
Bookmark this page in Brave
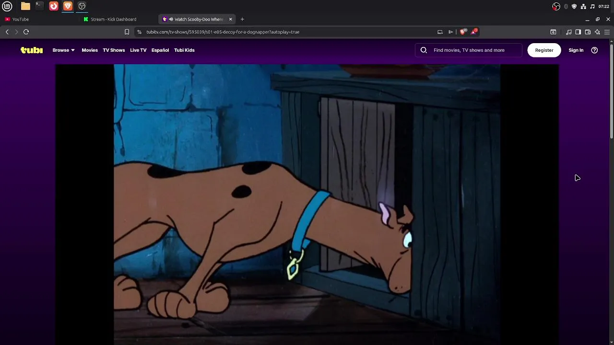(x=127, y=32)
